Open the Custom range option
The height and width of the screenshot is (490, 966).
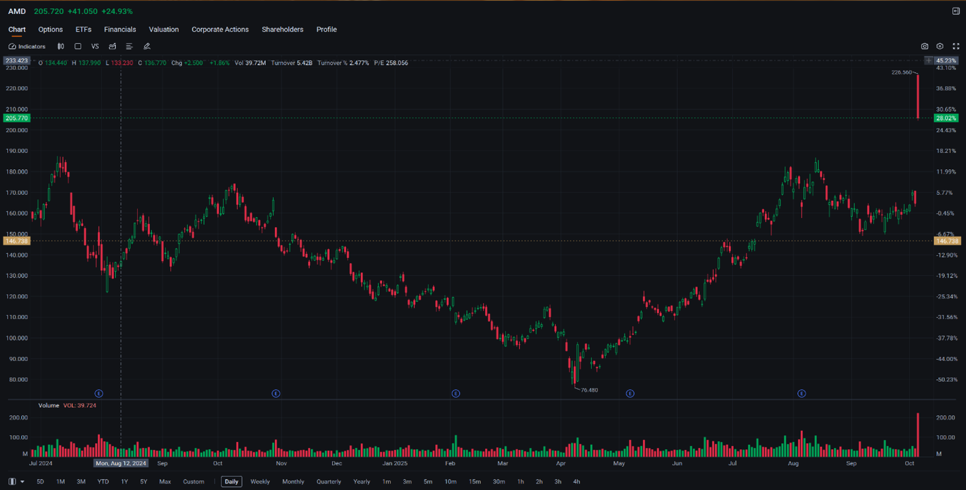(194, 481)
